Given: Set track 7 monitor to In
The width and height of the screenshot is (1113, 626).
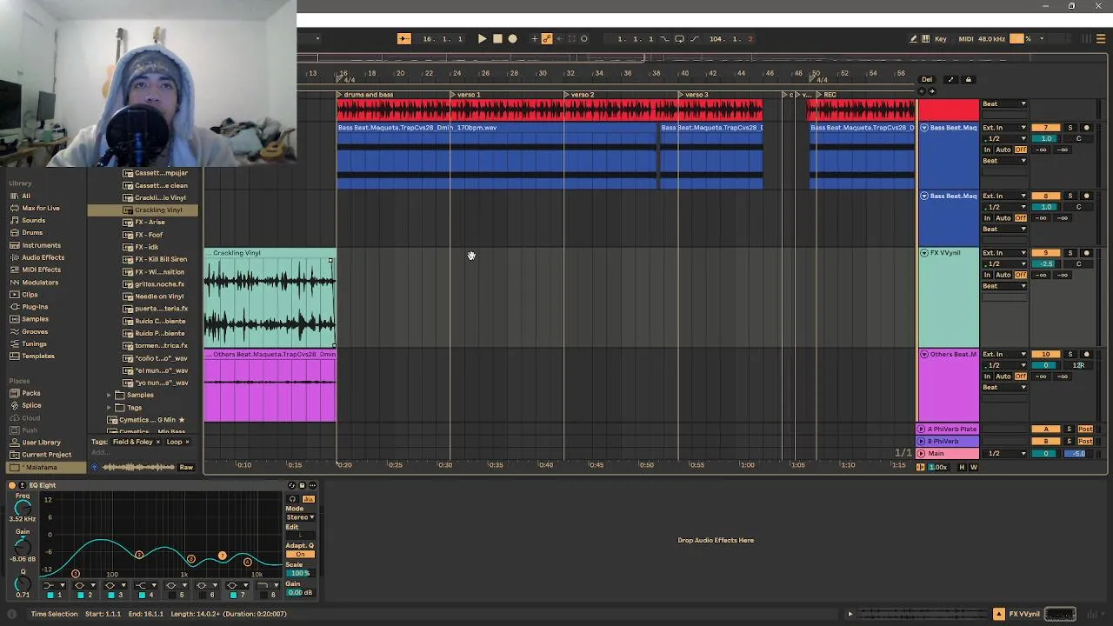Looking at the screenshot, I should [x=987, y=150].
